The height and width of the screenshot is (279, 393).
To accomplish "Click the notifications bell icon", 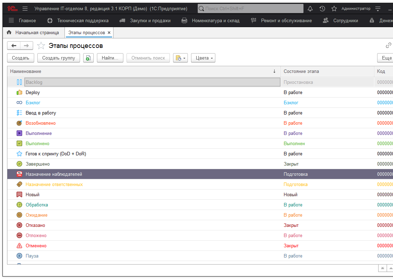I will 310,8.
